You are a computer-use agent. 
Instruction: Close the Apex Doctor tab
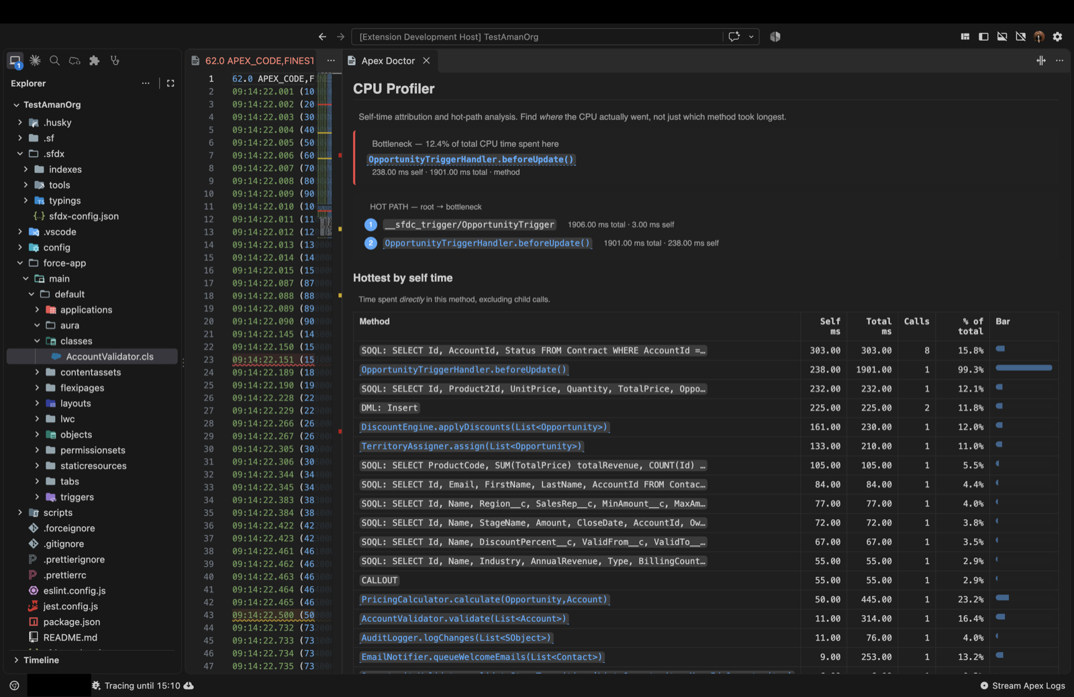(426, 60)
